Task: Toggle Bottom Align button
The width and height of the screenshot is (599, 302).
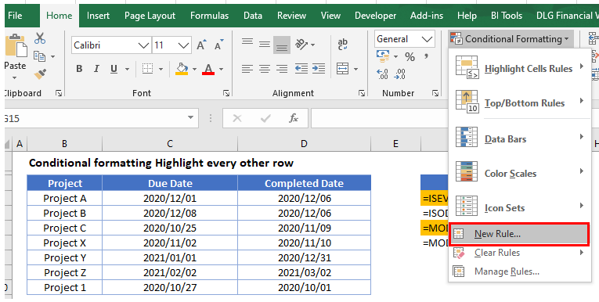Action: (x=282, y=45)
